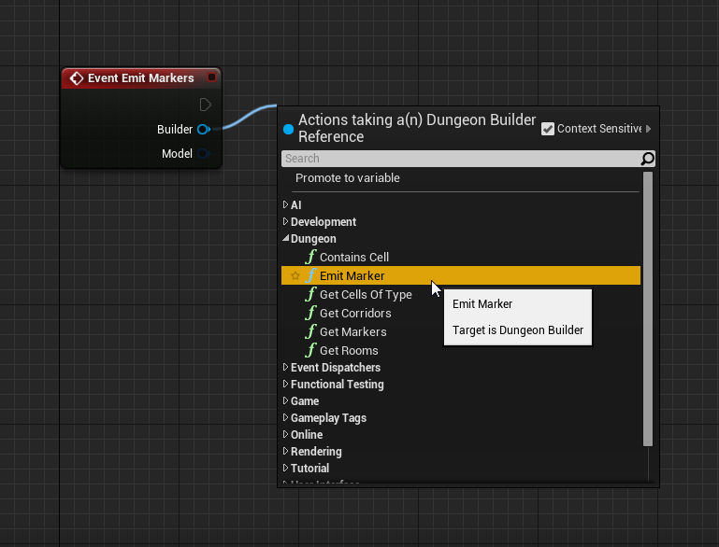Viewport: 719px width, 547px height.
Task: Expand the Online category
Action: click(x=285, y=434)
